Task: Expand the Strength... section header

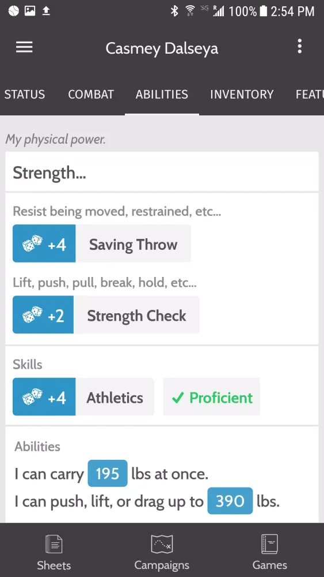Action: [x=162, y=172]
